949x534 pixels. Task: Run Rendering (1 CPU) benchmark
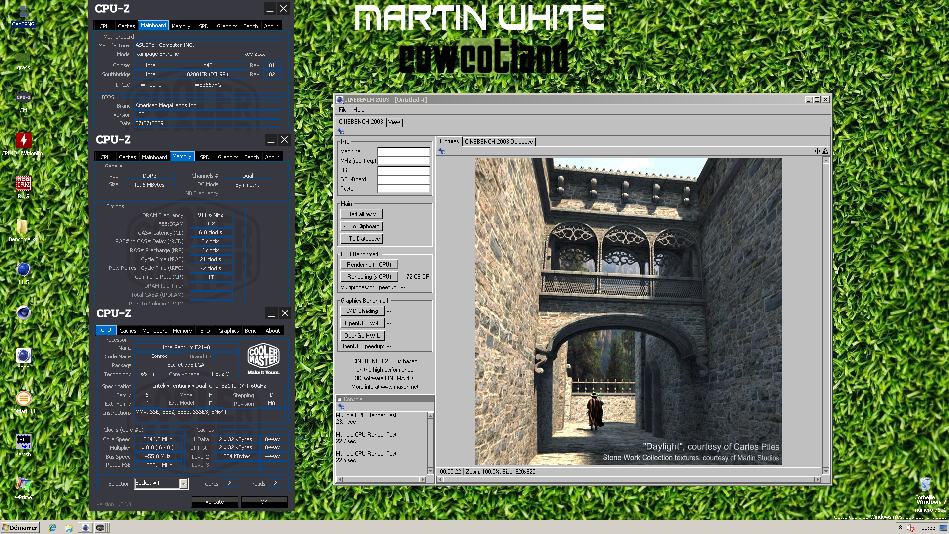click(369, 265)
